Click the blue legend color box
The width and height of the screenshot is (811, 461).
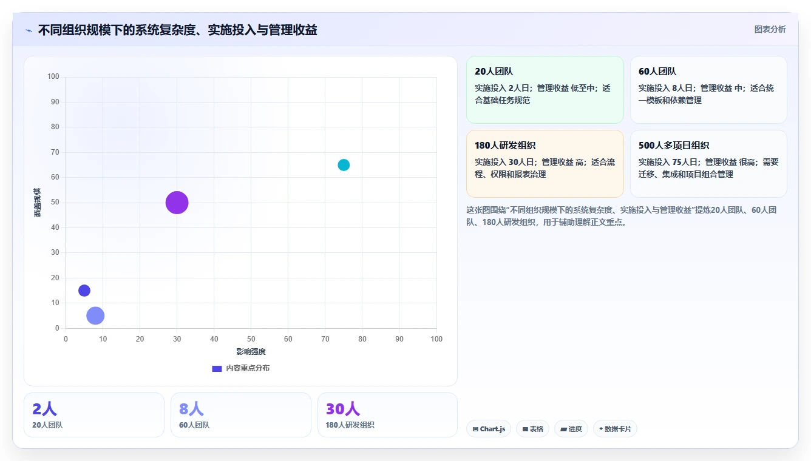(x=217, y=368)
